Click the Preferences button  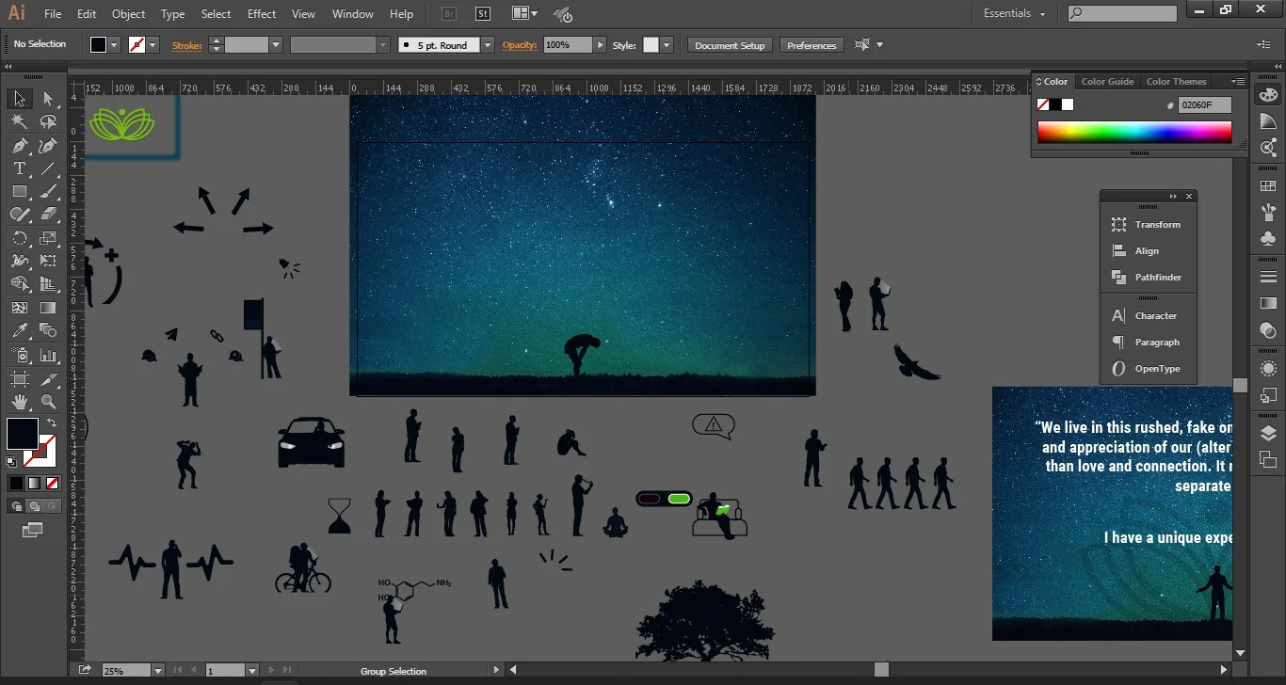coord(812,45)
